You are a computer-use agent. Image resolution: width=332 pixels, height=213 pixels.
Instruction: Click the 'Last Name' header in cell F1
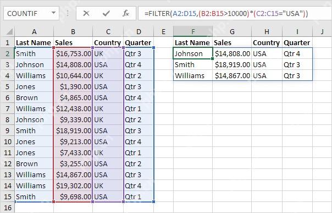click(192, 42)
